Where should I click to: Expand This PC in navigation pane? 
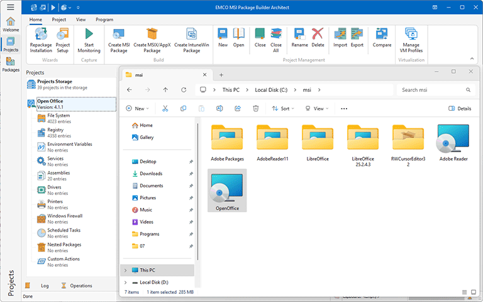125,270
